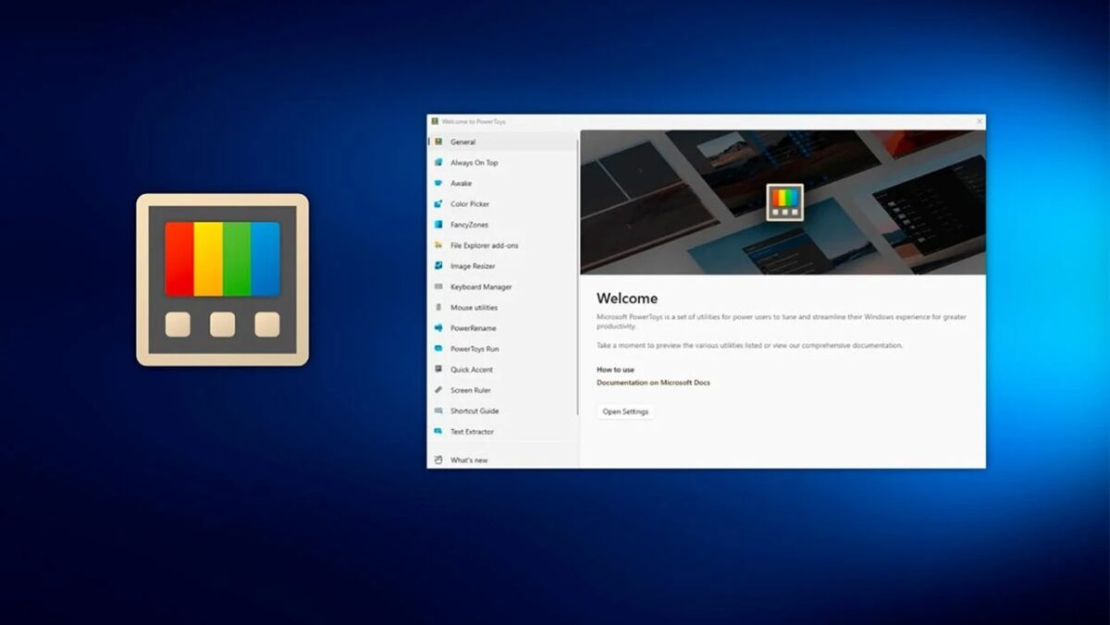The image size is (1110, 625).
Task: Select FancyZones in the sidebar
Action: click(x=503, y=225)
